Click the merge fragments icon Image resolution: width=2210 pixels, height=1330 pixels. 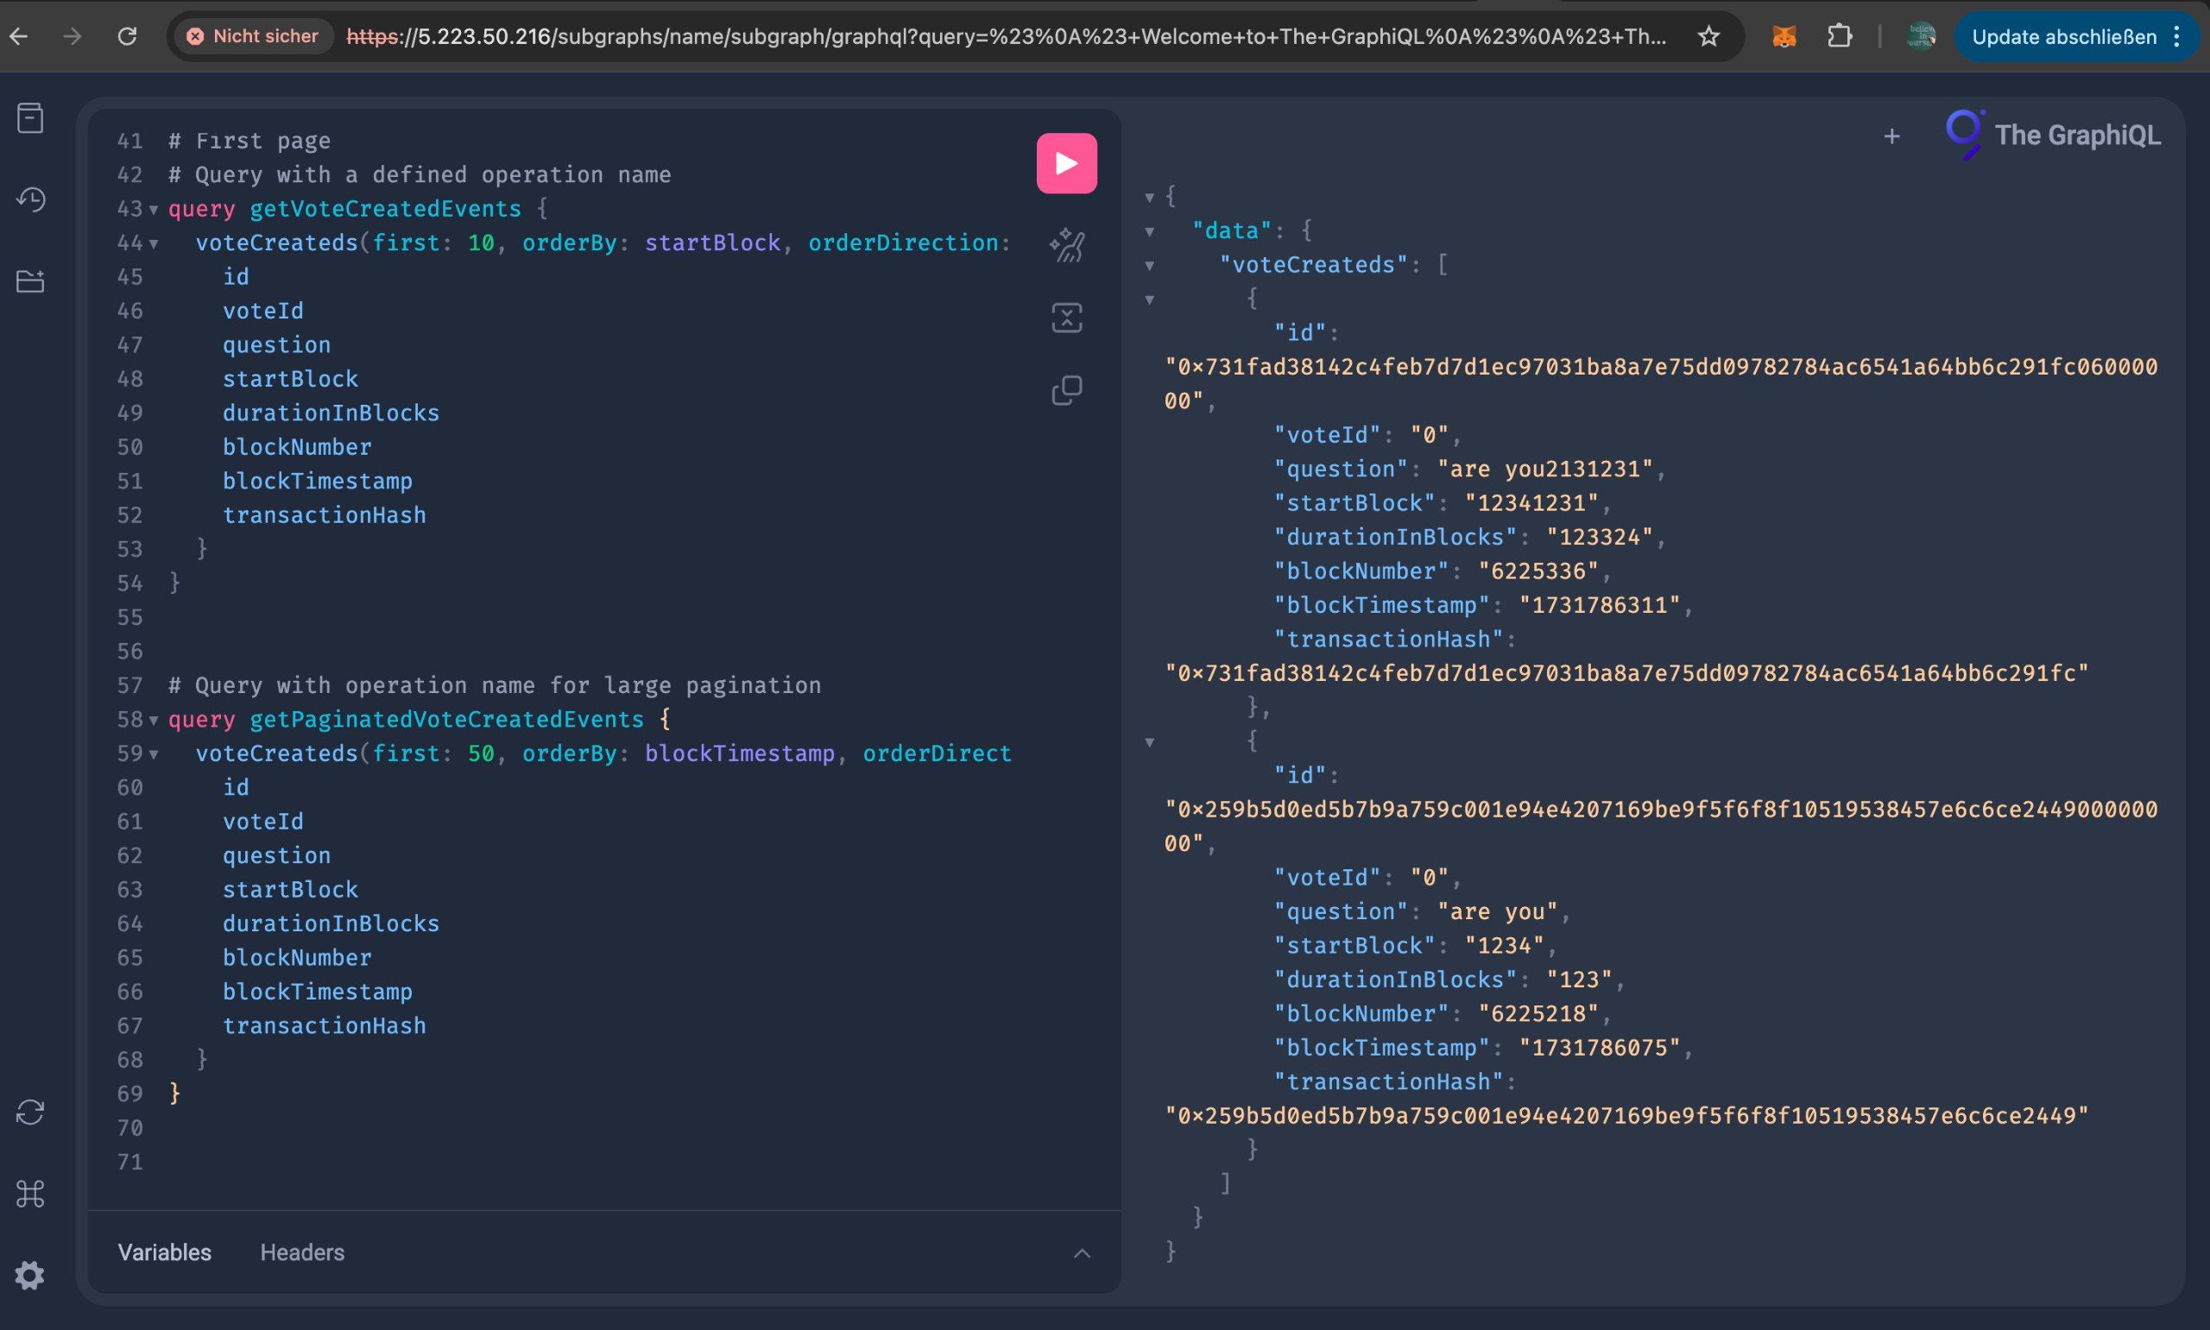pyautogui.click(x=1066, y=318)
